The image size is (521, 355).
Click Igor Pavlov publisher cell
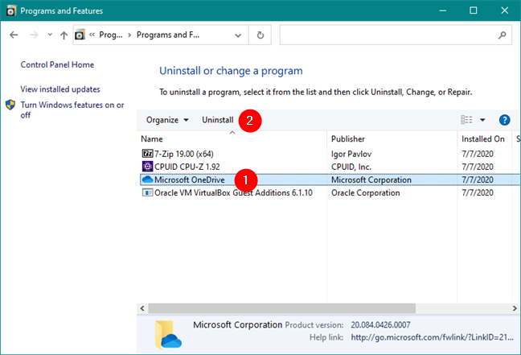coord(351,154)
